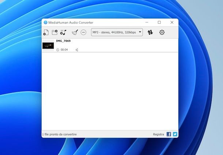
Task: Remove the selected file with the minus icon
Action: coord(83,32)
